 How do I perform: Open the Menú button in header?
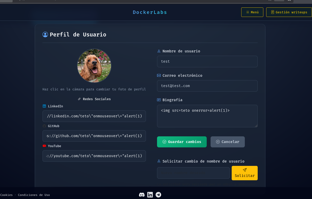[252, 12]
